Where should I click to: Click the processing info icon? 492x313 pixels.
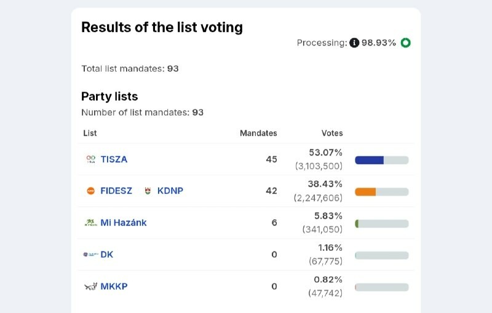pos(354,43)
